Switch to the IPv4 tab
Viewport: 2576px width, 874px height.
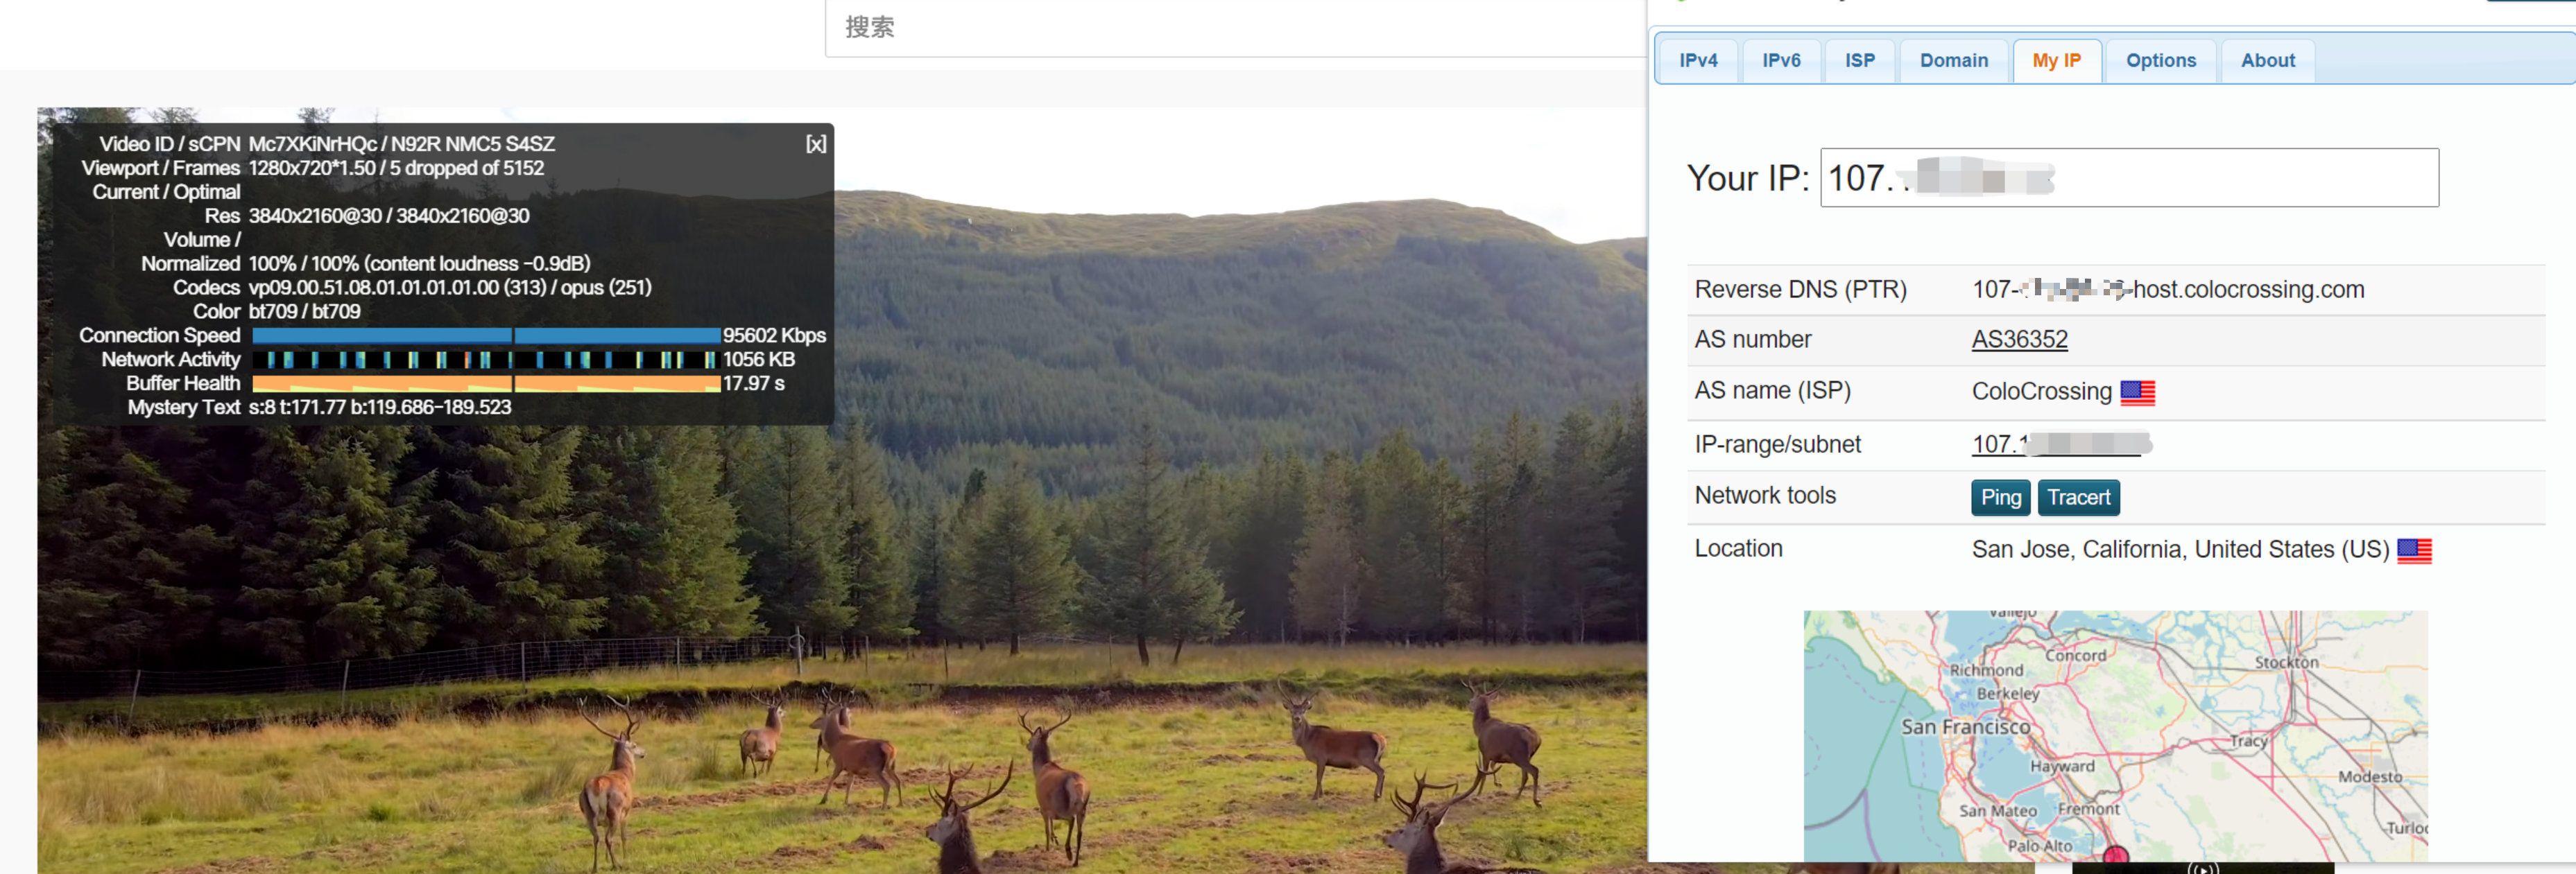coord(1698,61)
